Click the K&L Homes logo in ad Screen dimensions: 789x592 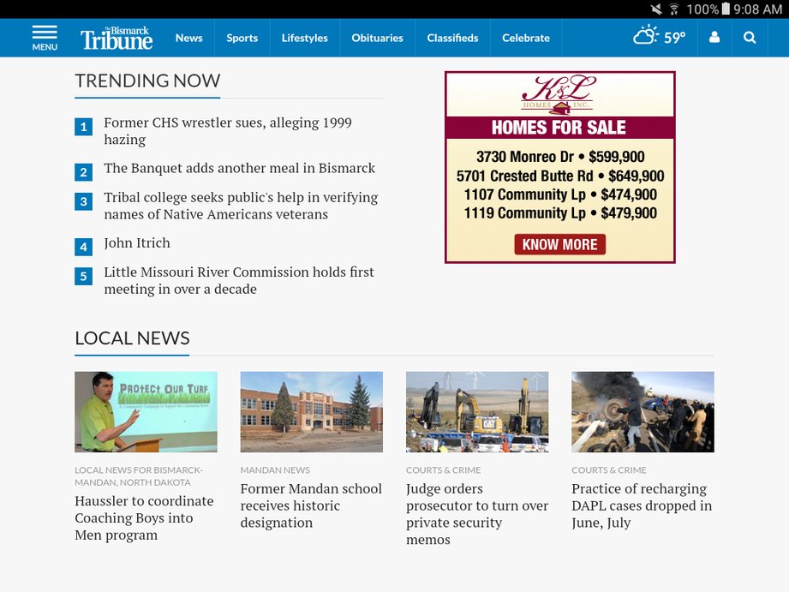559,94
